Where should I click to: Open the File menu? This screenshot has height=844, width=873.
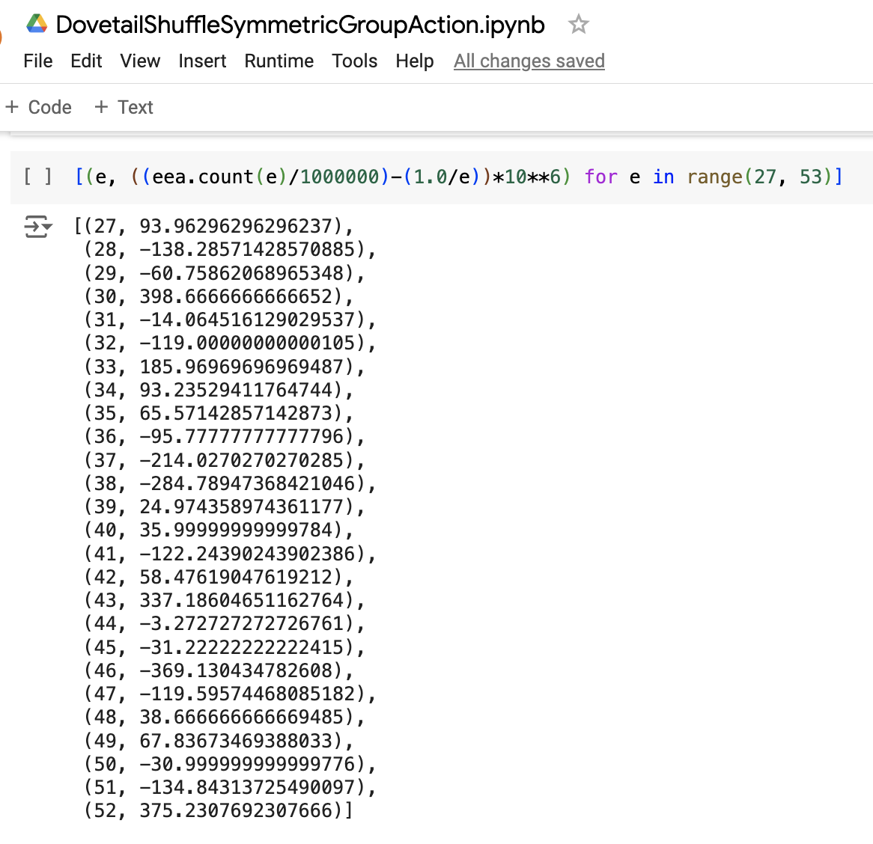coord(38,61)
